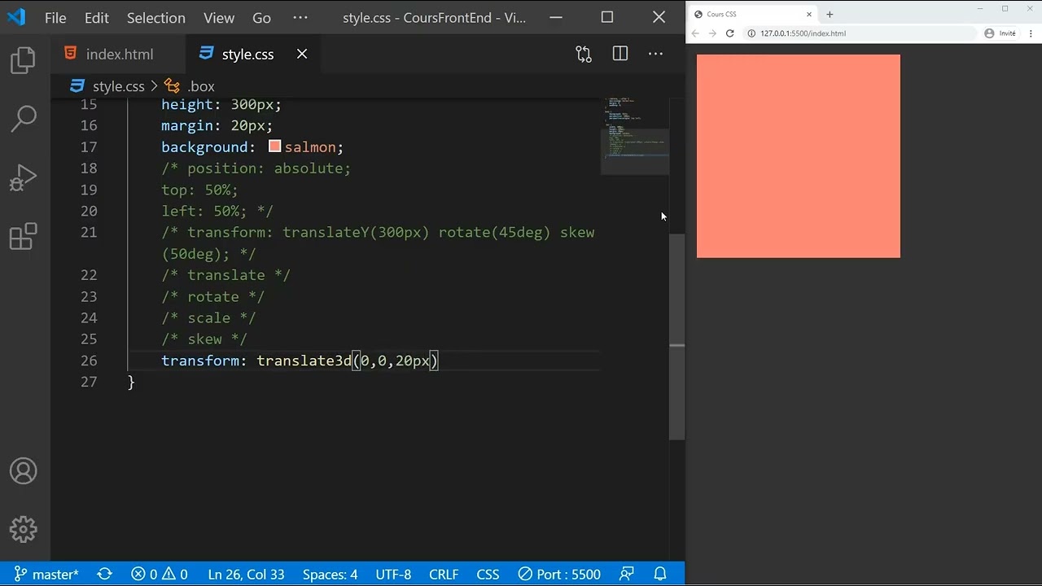Open the Edit menu

coord(96,17)
